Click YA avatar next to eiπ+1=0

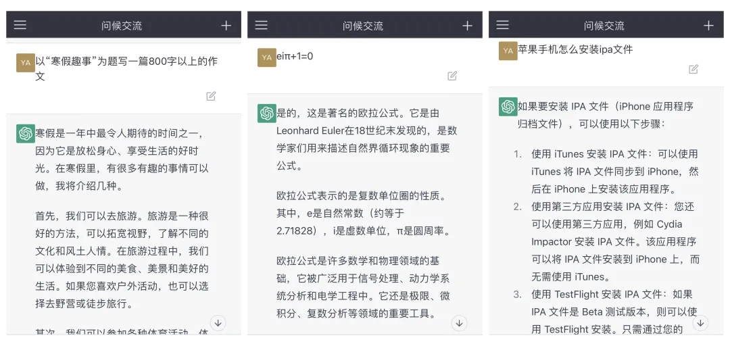(266, 57)
